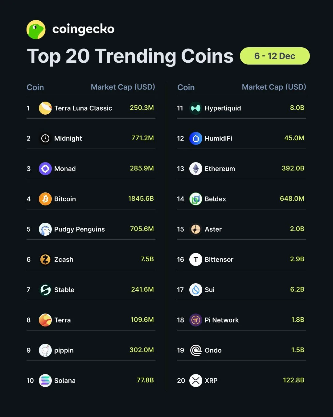333x417 pixels.
Task: Click the Sui water-drop icon
Action: tap(196, 290)
